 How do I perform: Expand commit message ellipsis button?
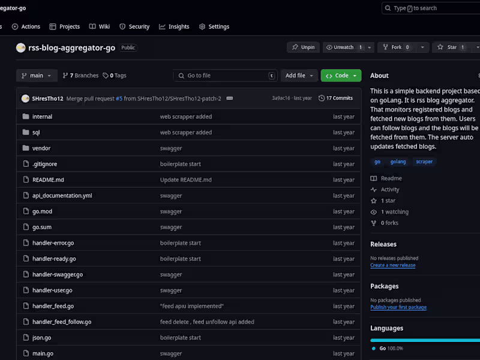point(230,98)
